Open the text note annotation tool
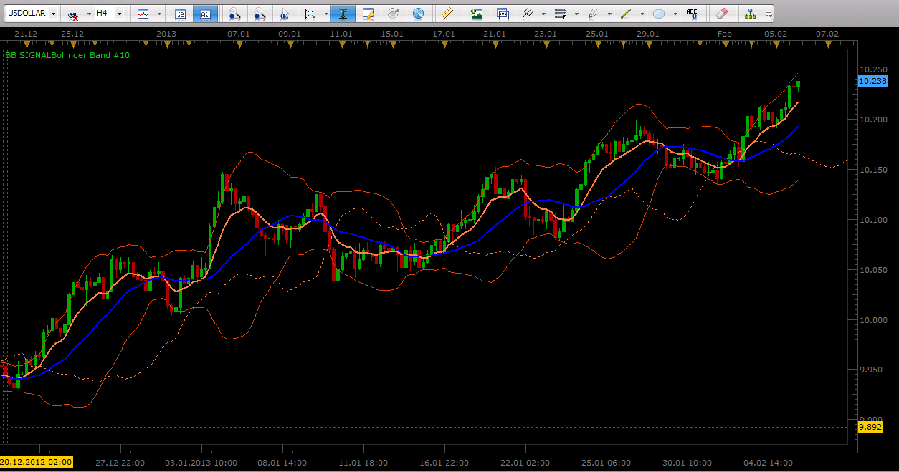 368,13
